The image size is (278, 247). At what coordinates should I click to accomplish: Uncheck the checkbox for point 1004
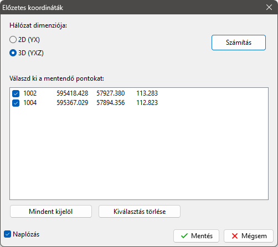[16, 103]
